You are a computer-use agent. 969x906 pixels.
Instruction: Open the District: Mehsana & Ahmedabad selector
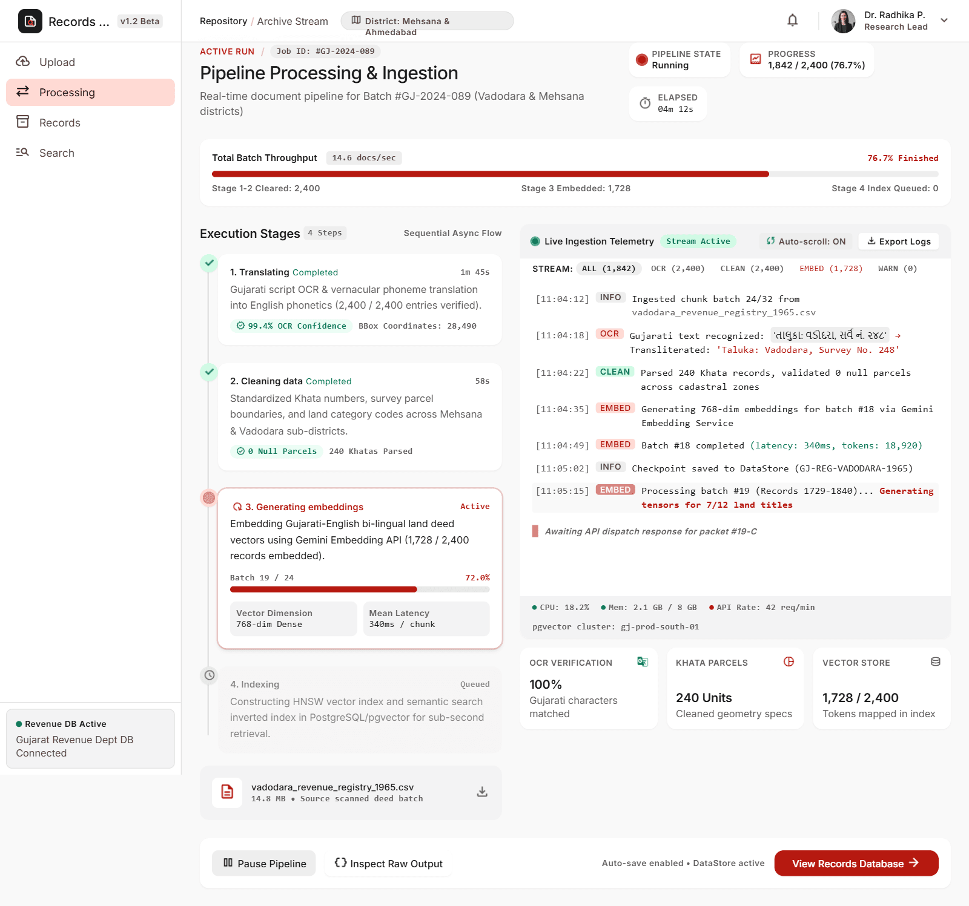(427, 21)
